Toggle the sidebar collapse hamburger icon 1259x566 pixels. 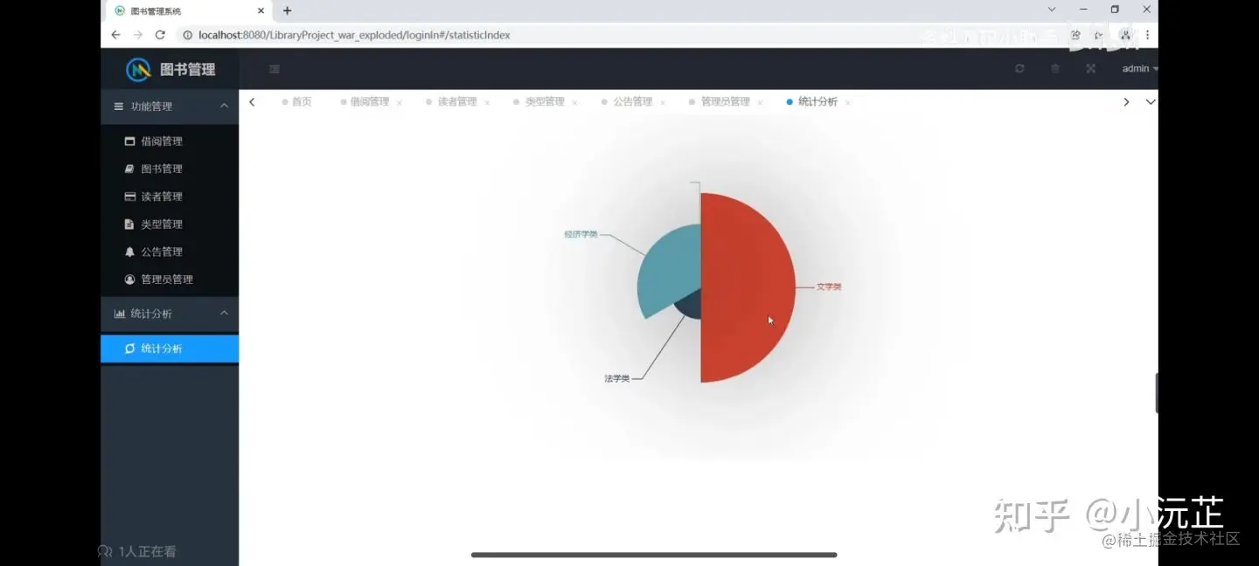pos(275,69)
